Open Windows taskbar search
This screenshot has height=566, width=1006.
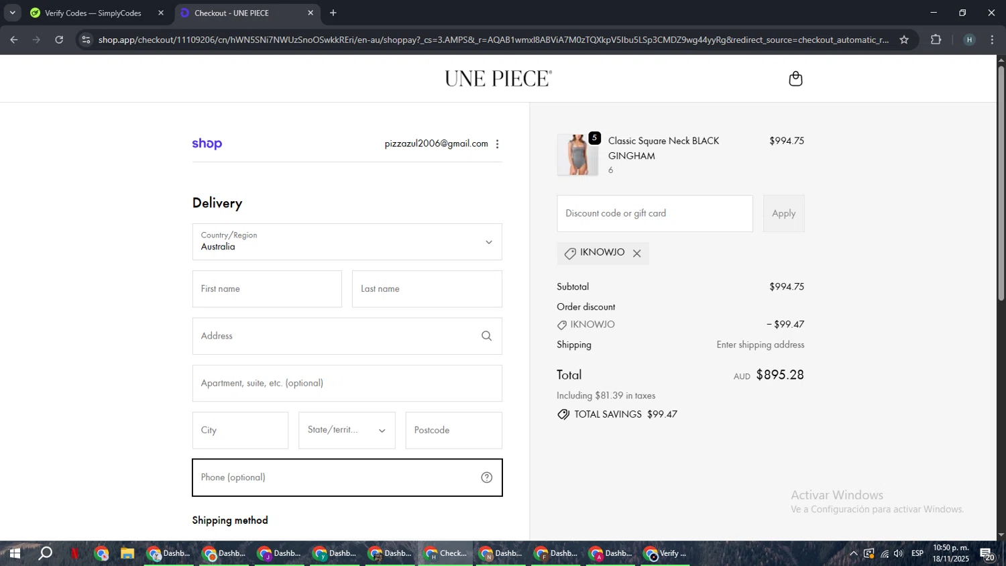[45, 553]
